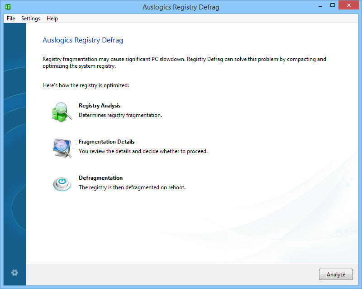Image resolution: width=362 pixels, height=289 pixels.
Task: Click the gear settings icon in sidebar
Action: [x=15, y=273]
